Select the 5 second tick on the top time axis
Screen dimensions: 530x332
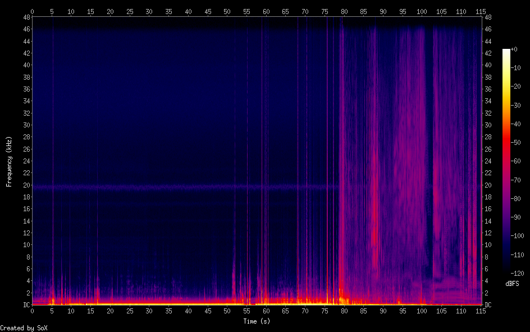[x=52, y=11]
